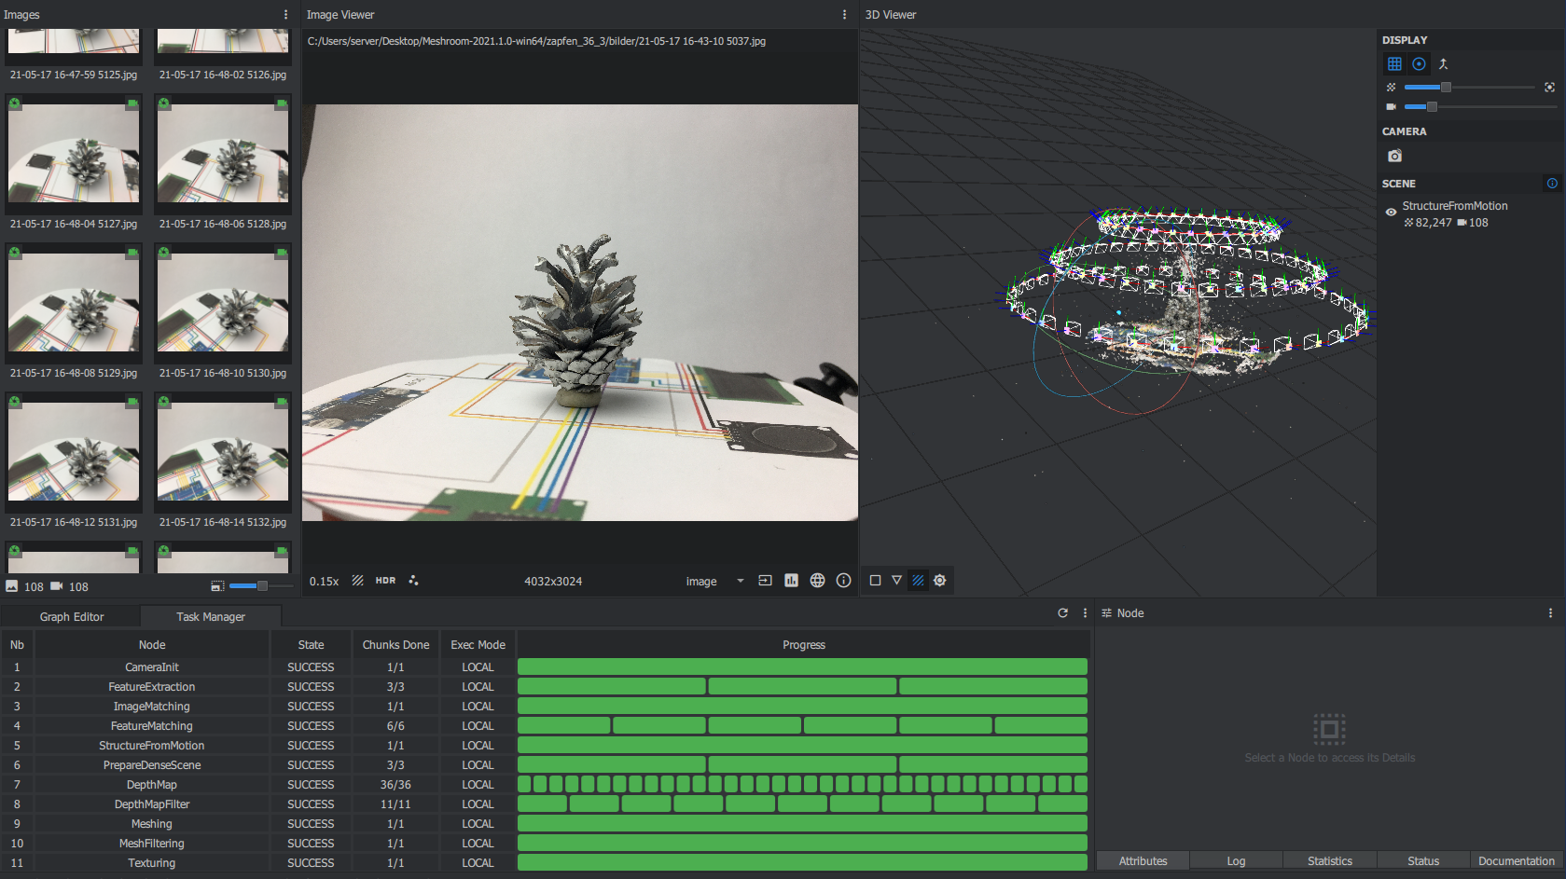Refresh the Task Manager list
The width and height of the screenshot is (1566, 879).
[1062, 613]
